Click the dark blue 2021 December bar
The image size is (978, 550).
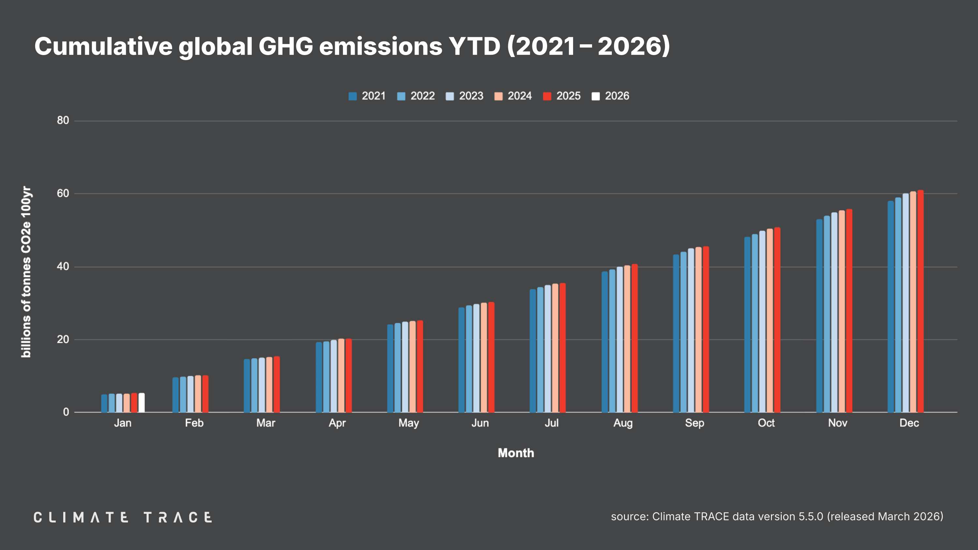coord(890,307)
